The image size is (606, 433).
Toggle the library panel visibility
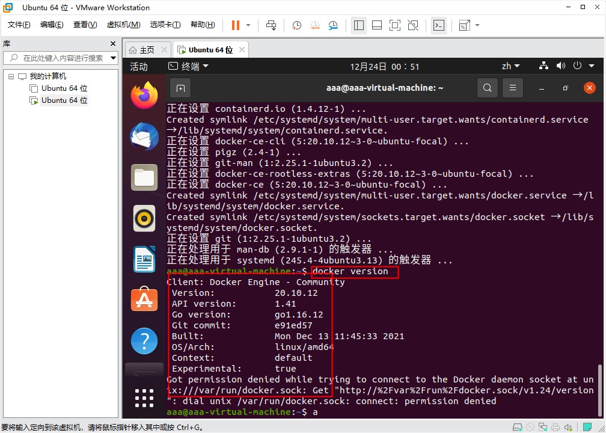[x=358, y=25]
